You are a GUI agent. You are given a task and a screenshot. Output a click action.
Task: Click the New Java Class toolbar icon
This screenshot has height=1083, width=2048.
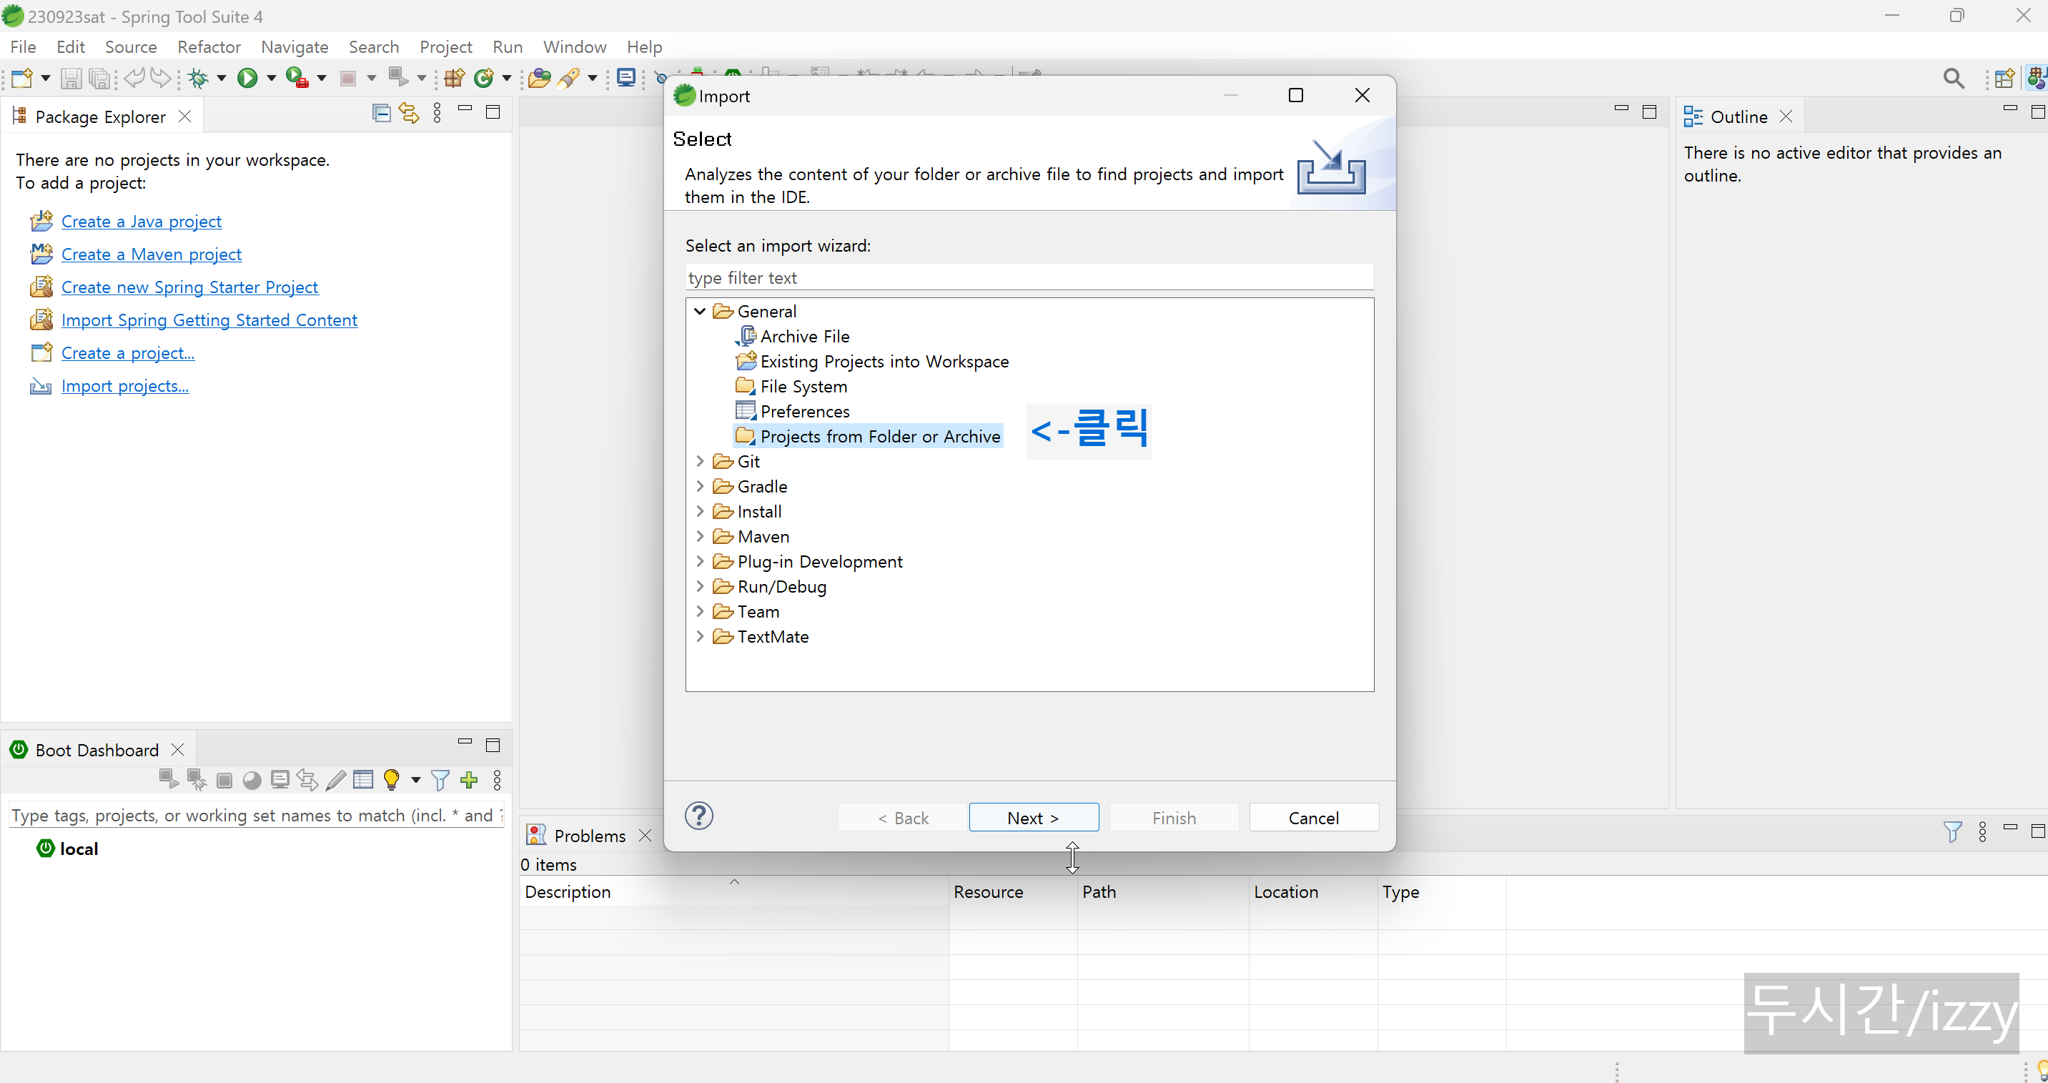(483, 78)
